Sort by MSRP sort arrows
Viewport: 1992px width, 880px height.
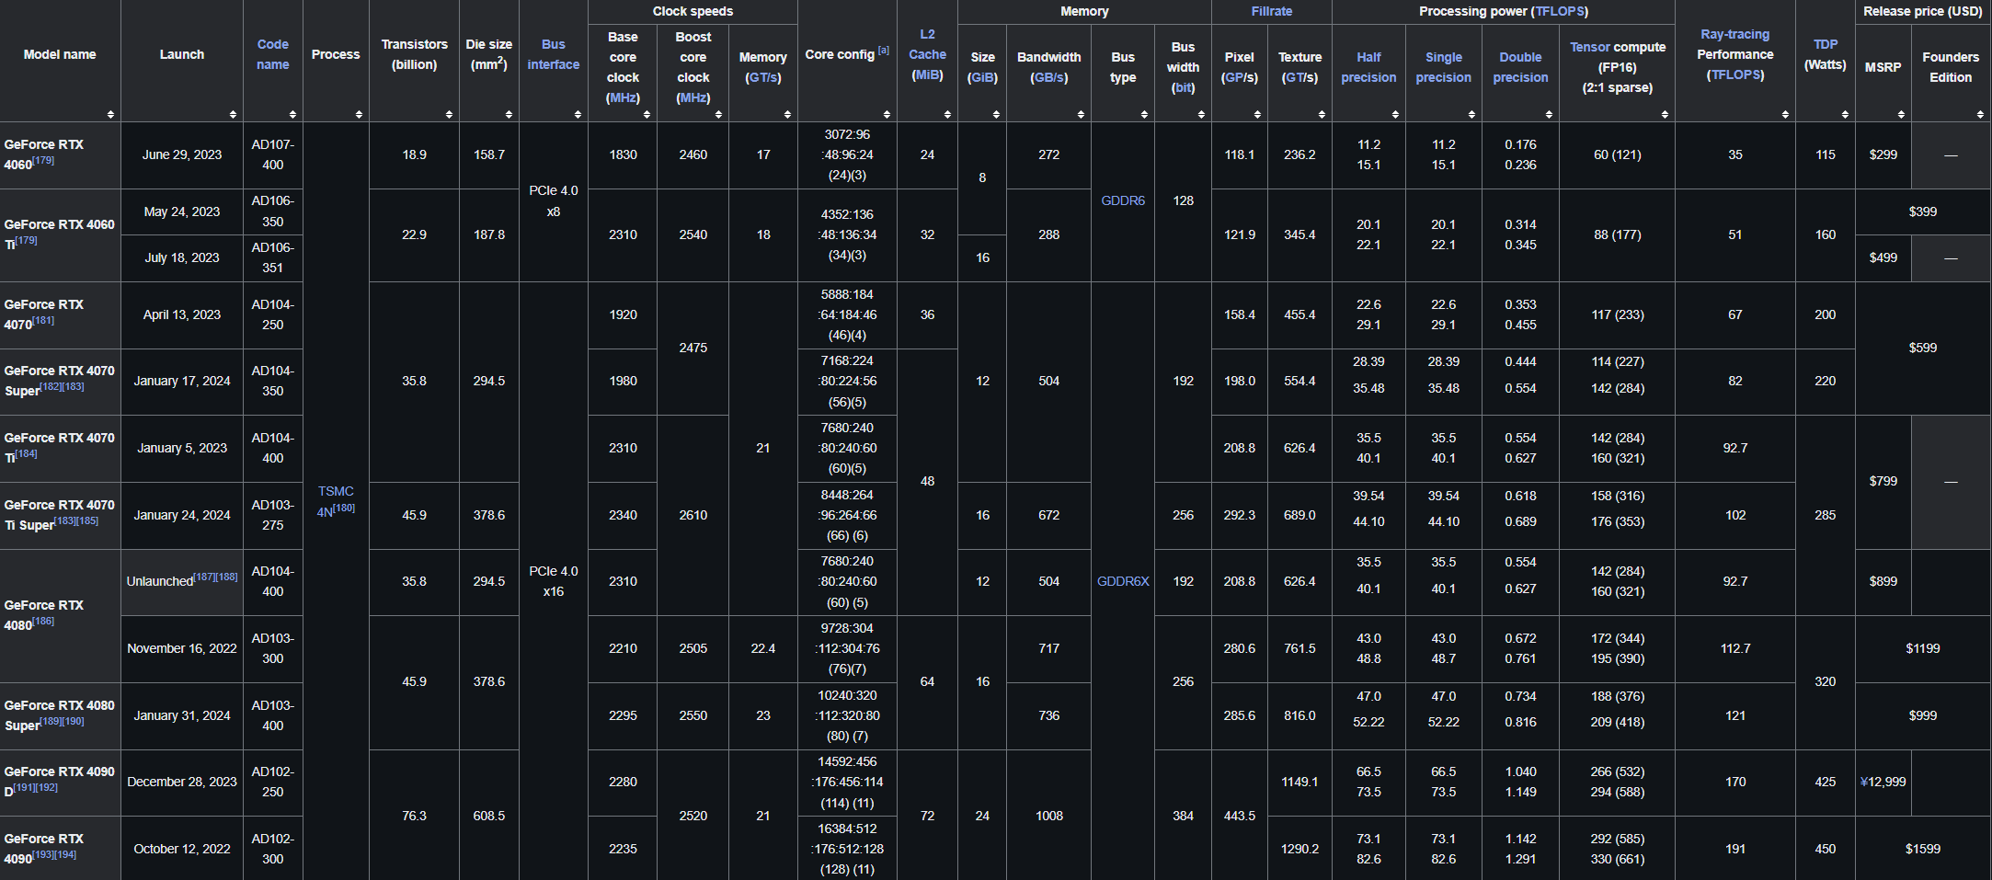1901,114
